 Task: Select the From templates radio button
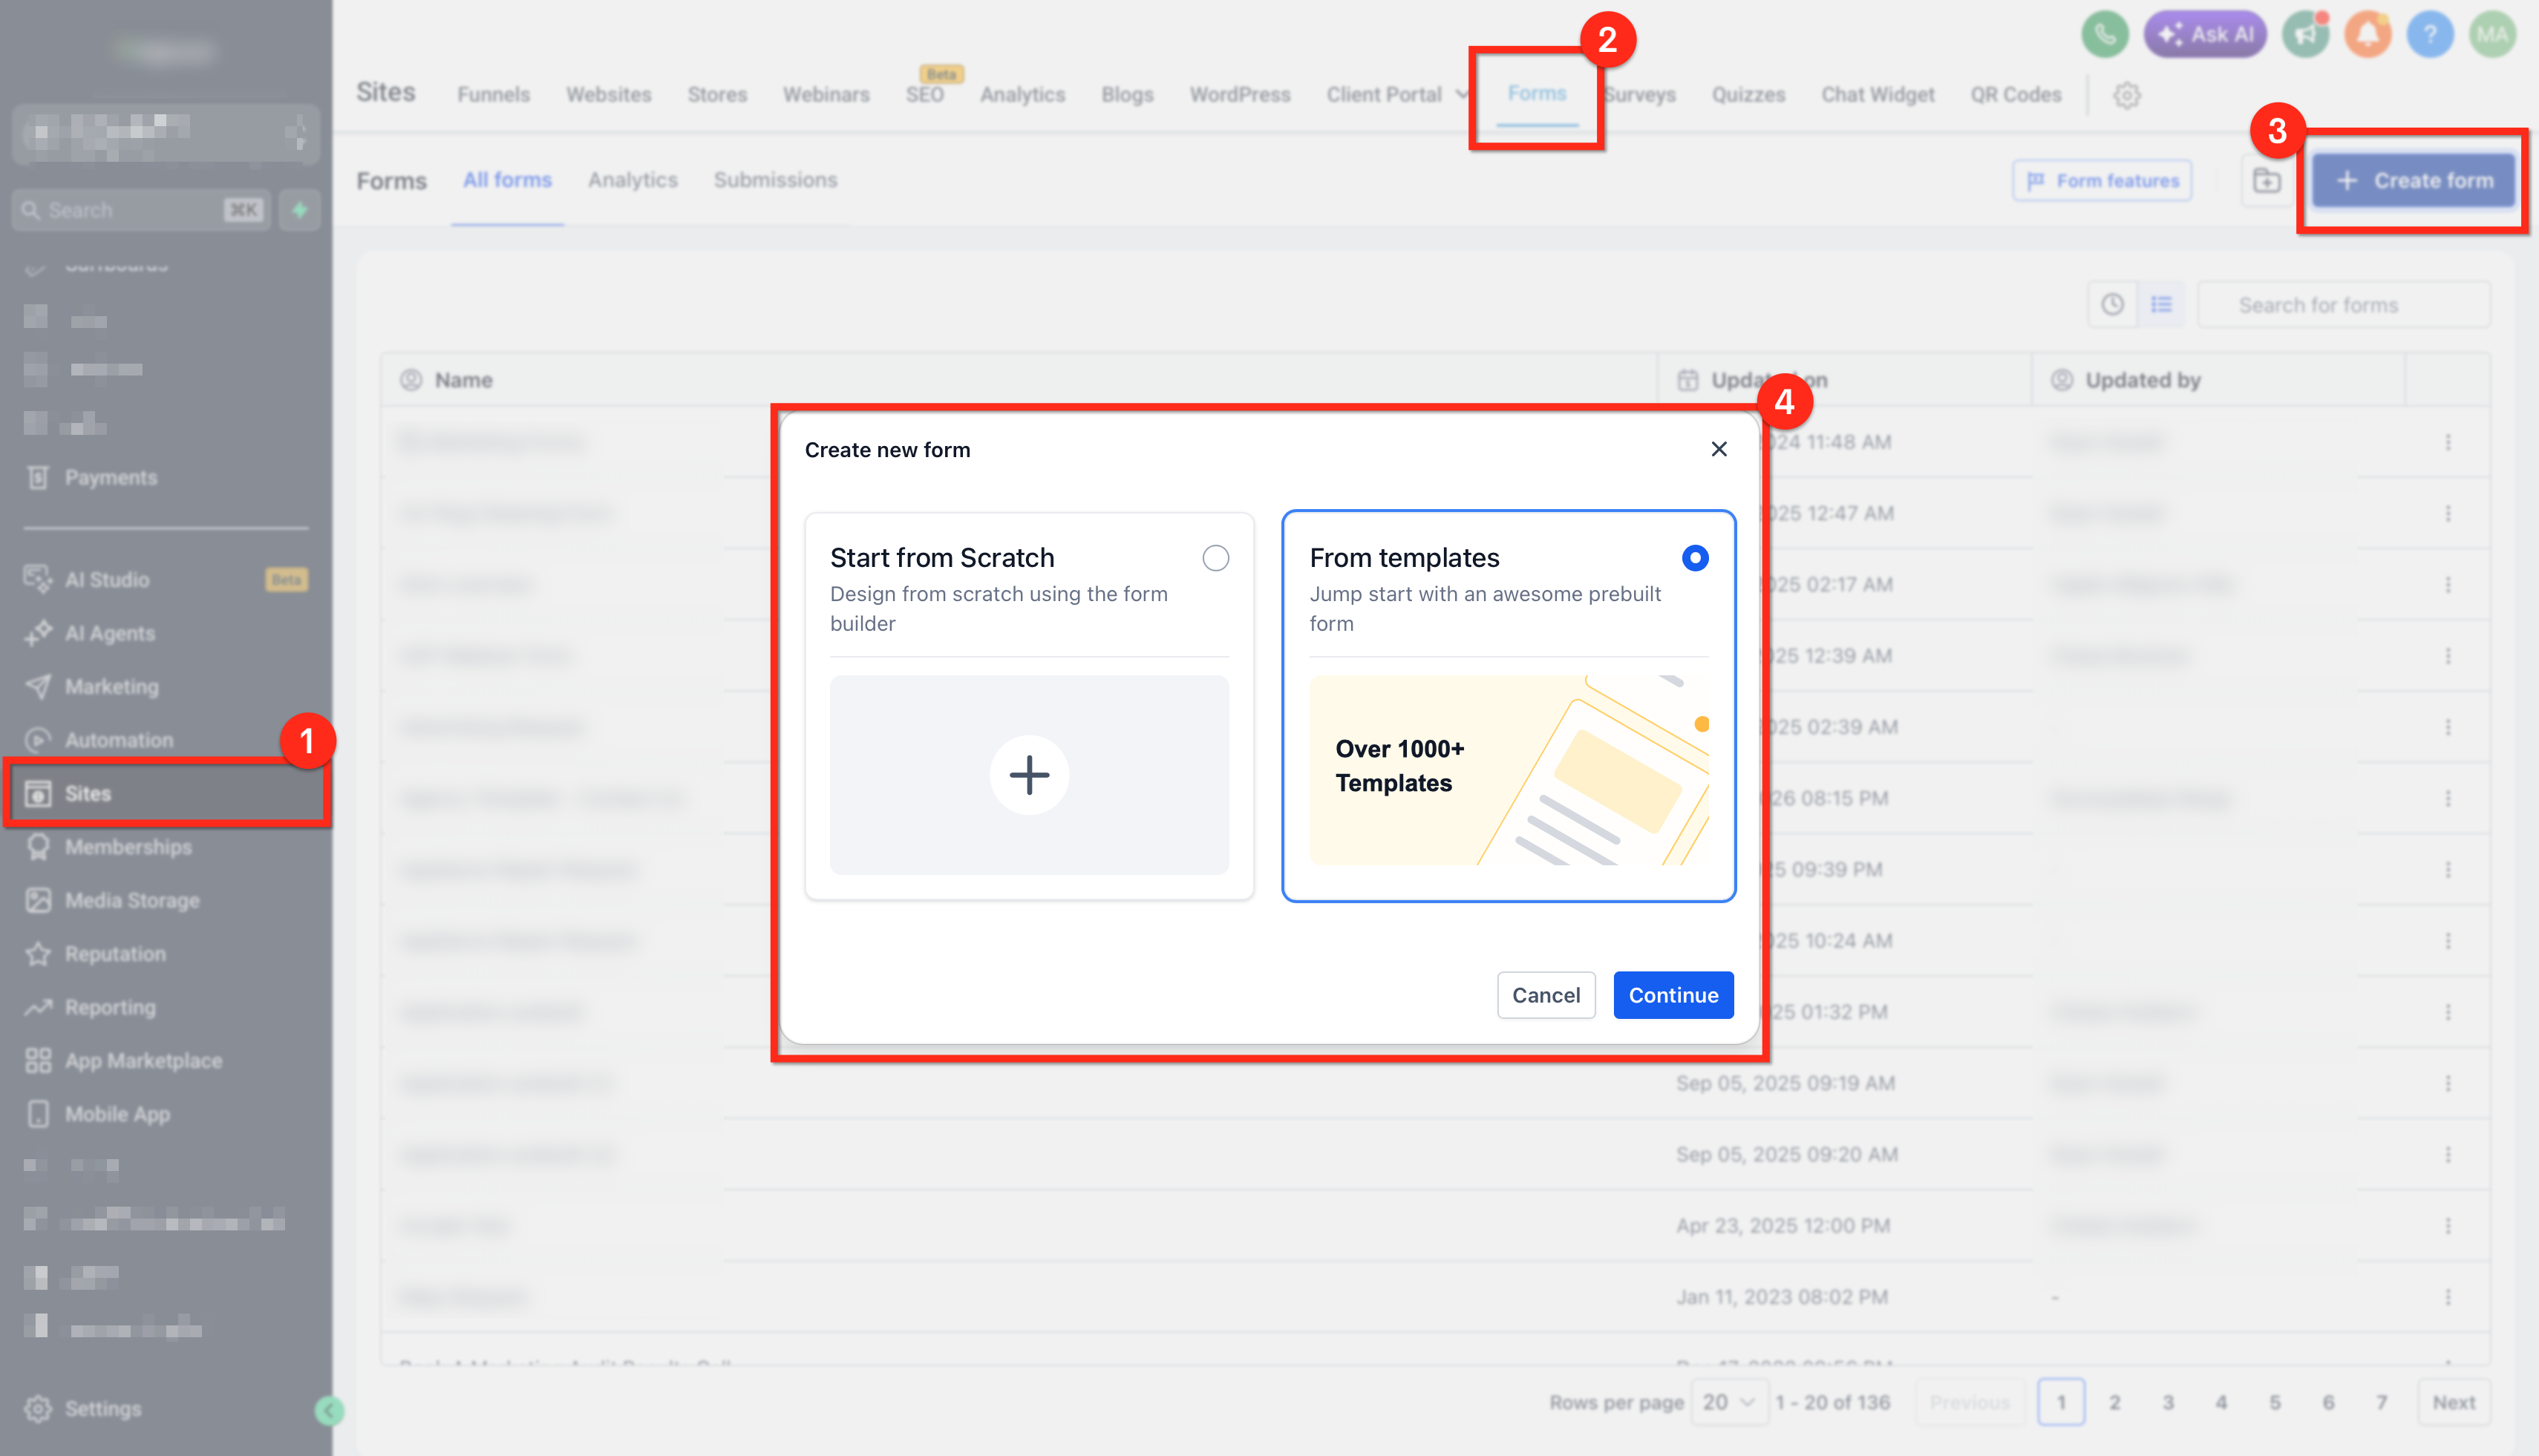point(1695,558)
